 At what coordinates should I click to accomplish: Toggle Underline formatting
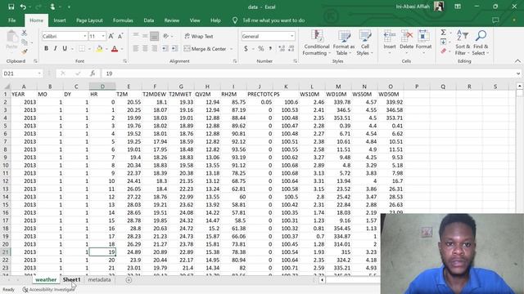(65, 49)
